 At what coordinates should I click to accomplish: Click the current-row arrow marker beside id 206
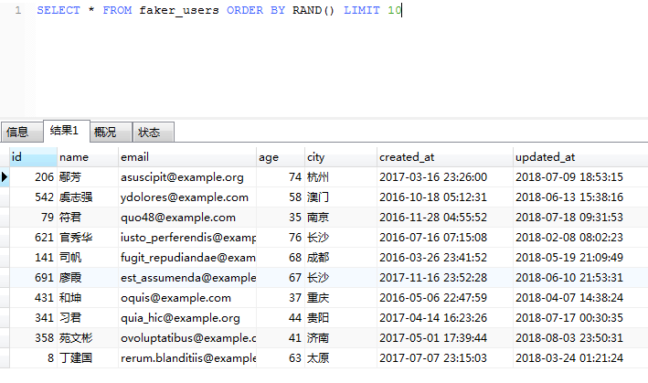click(5, 177)
